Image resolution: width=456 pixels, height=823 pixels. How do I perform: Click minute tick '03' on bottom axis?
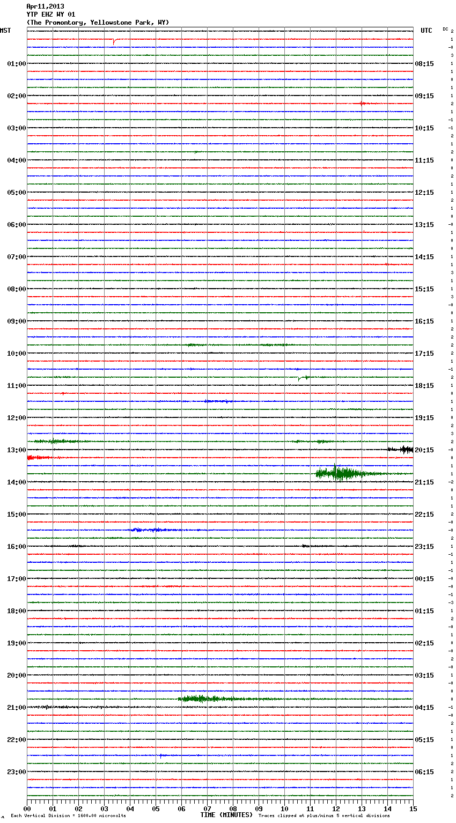tap(104, 809)
